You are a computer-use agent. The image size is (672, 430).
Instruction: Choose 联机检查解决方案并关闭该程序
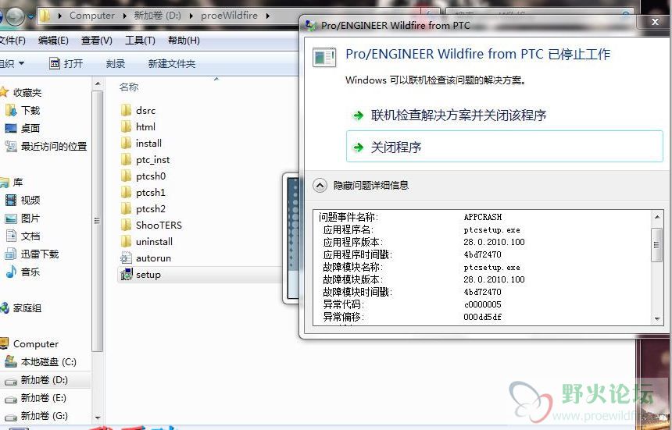coord(459,115)
